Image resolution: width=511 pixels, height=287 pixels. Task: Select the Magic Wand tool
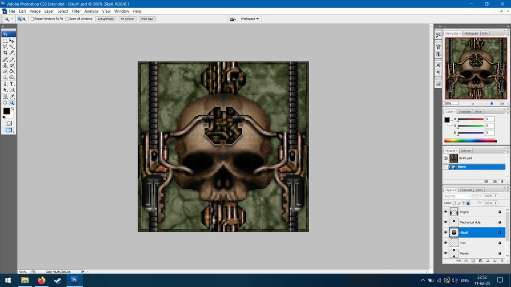[12, 47]
